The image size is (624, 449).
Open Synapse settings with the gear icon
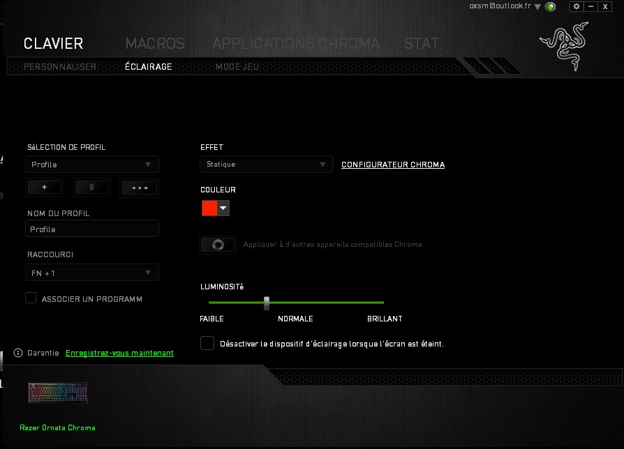(577, 6)
